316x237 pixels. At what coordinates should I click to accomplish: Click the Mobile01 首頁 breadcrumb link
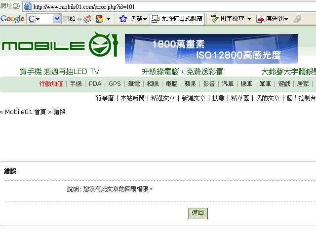pos(25,112)
